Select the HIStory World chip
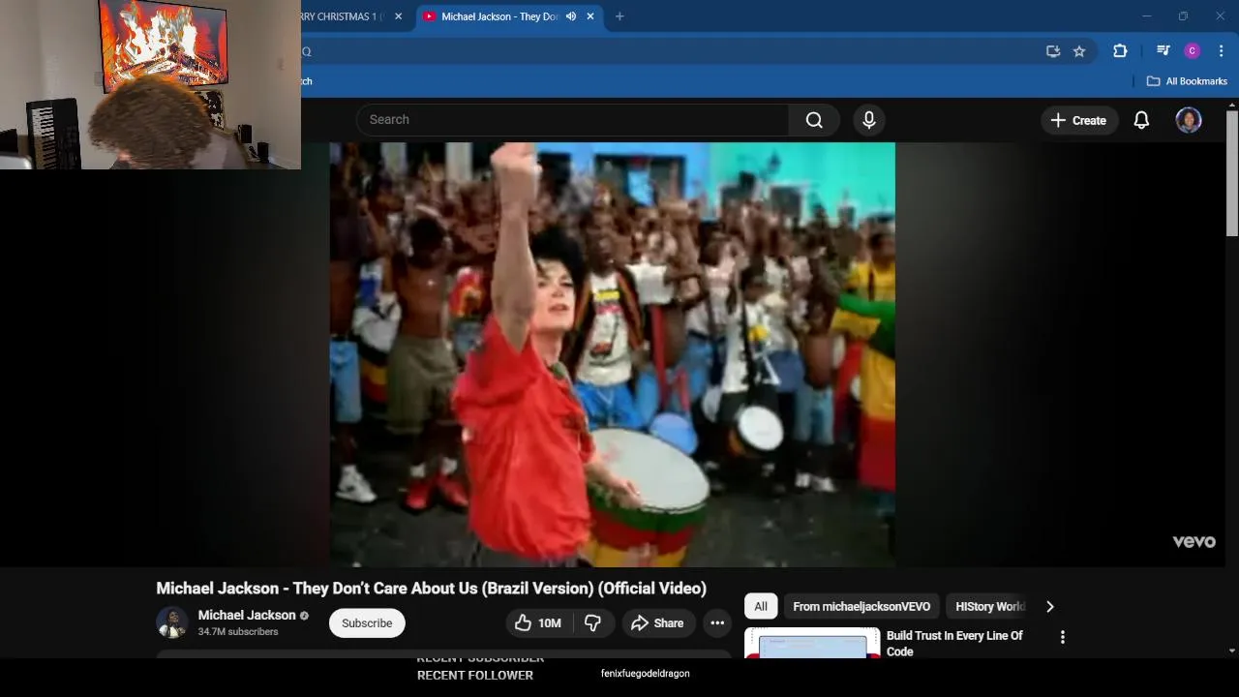 coord(988,607)
